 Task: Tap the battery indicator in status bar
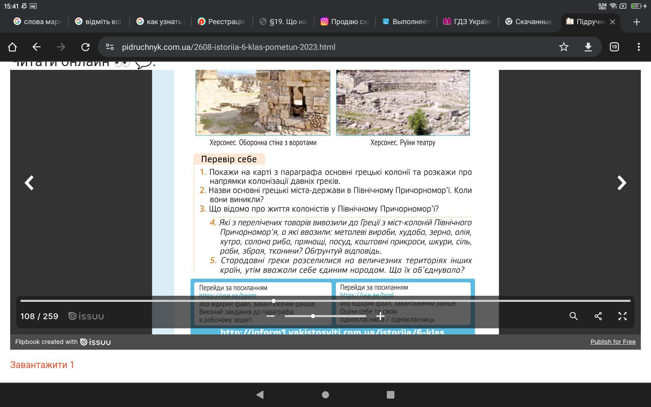636,6
